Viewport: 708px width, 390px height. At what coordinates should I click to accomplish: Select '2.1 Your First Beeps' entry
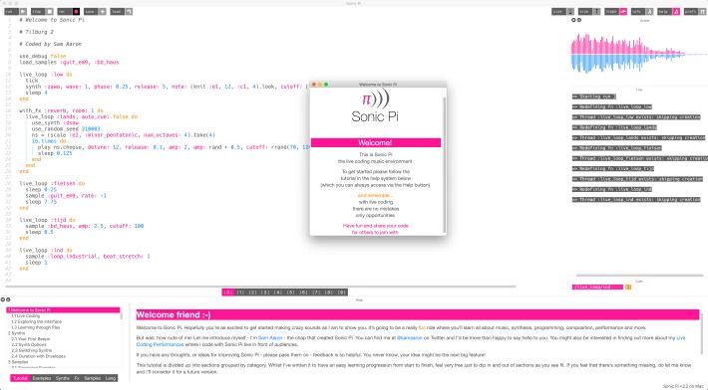pyautogui.click(x=63, y=339)
